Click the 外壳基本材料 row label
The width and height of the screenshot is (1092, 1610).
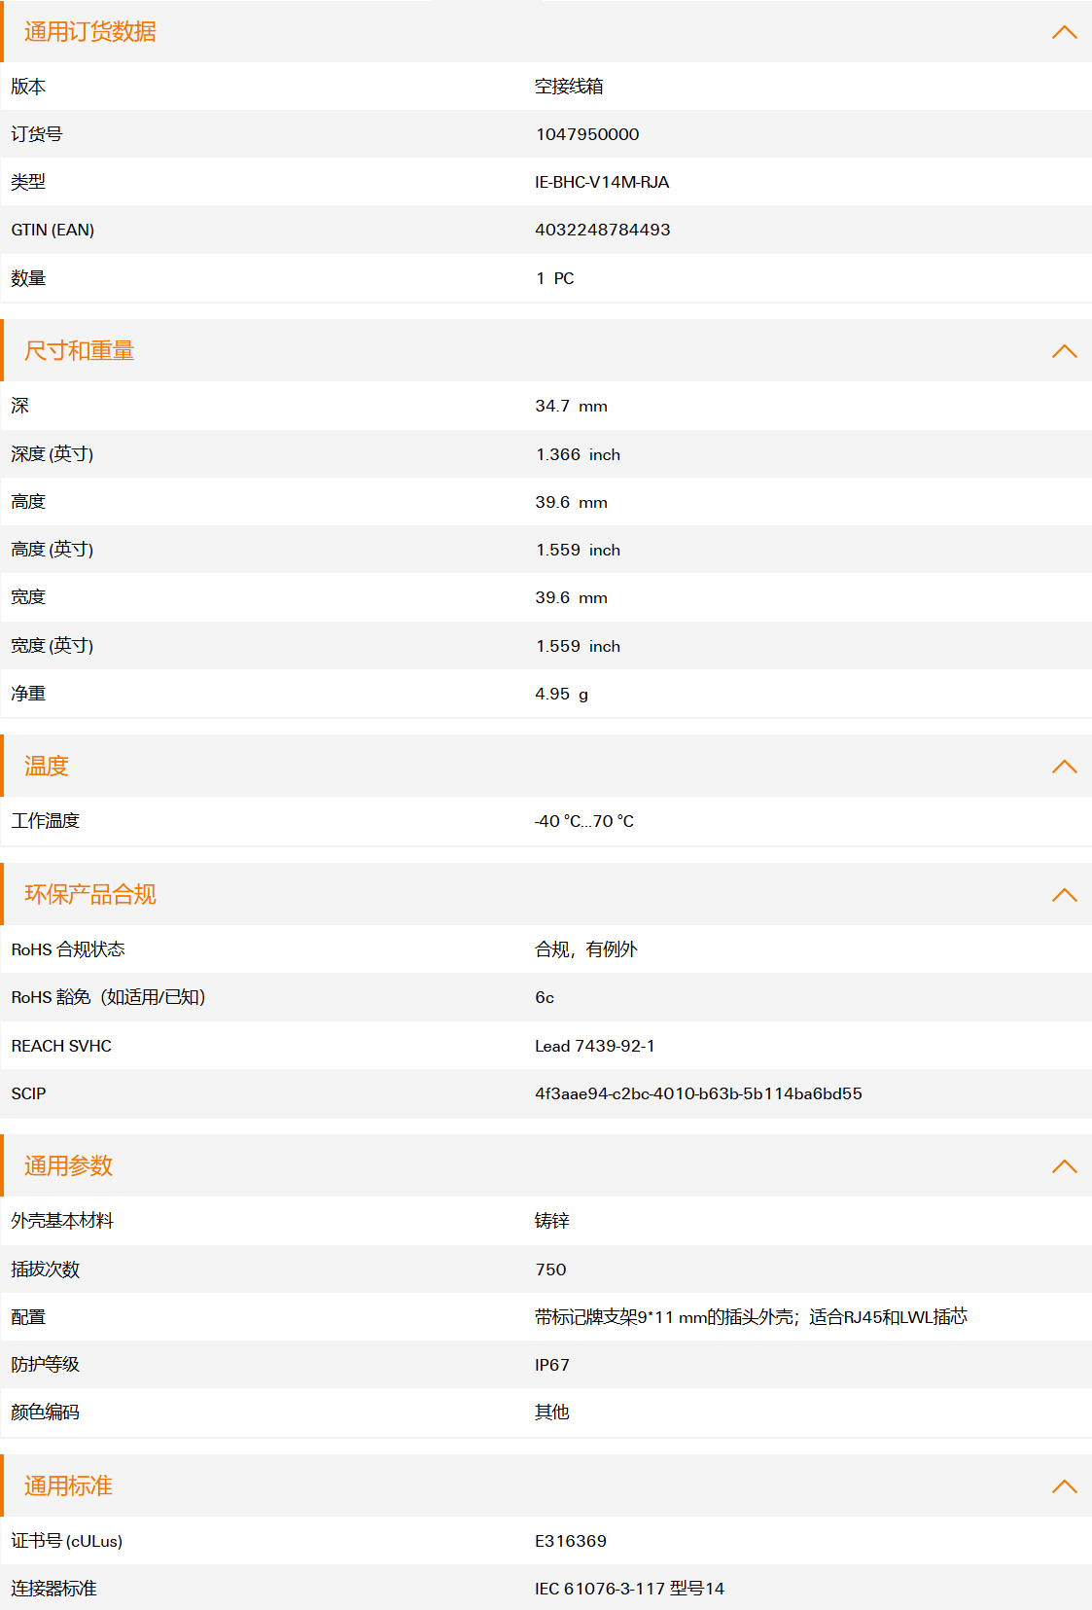[x=62, y=1221]
